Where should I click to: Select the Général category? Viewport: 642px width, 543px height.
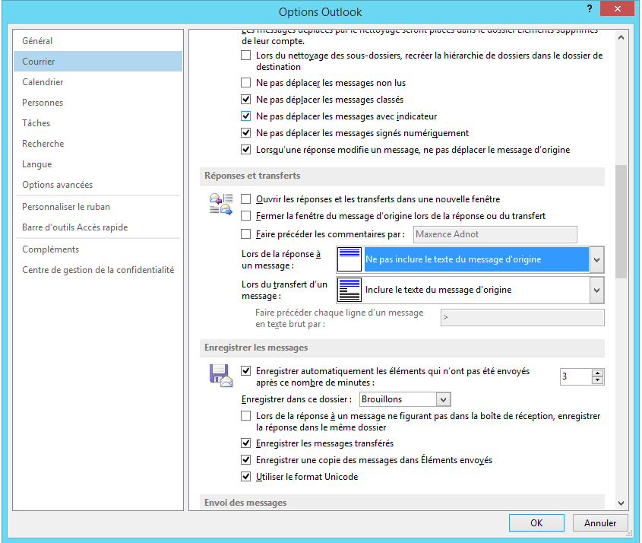click(x=98, y=41)
